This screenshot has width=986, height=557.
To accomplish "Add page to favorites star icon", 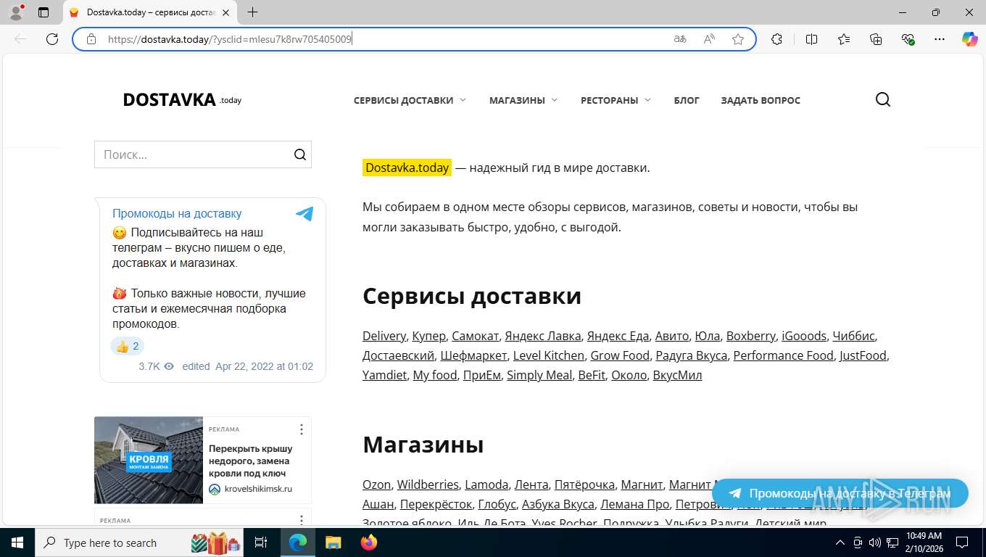I will [738, 39].
